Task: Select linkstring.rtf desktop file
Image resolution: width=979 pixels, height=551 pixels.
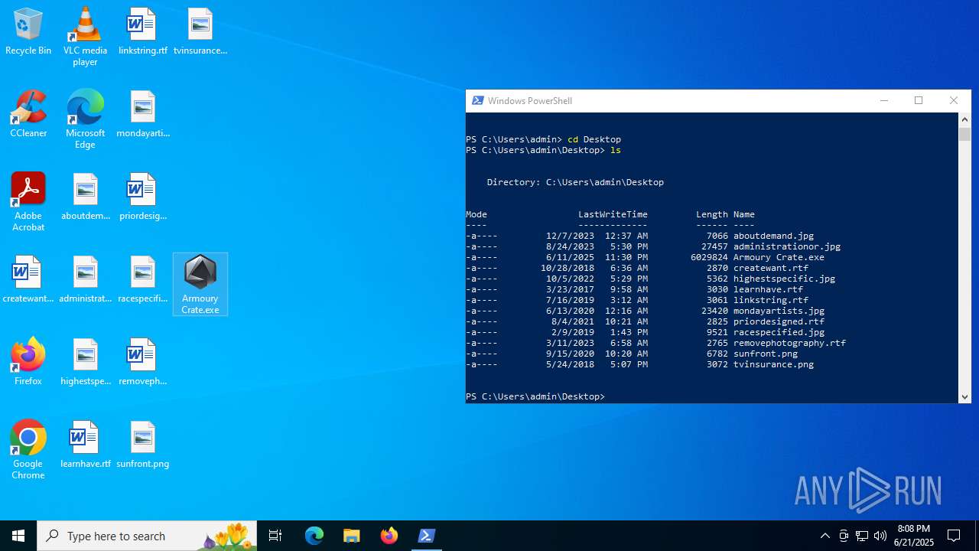Action: click(142, 31)
